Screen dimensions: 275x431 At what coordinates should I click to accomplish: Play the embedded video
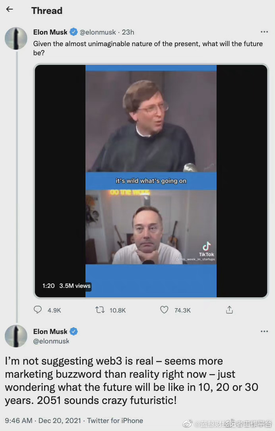151,181
